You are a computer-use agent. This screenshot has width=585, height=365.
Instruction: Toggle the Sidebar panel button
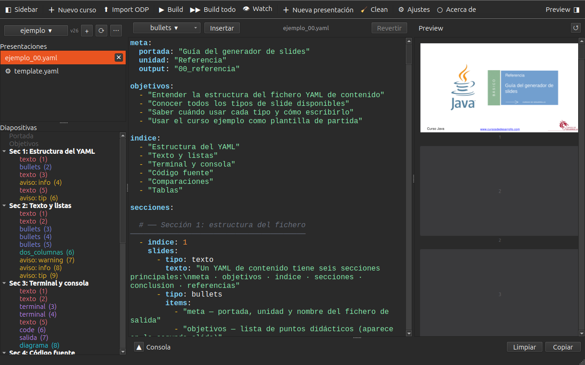point(22,10)
